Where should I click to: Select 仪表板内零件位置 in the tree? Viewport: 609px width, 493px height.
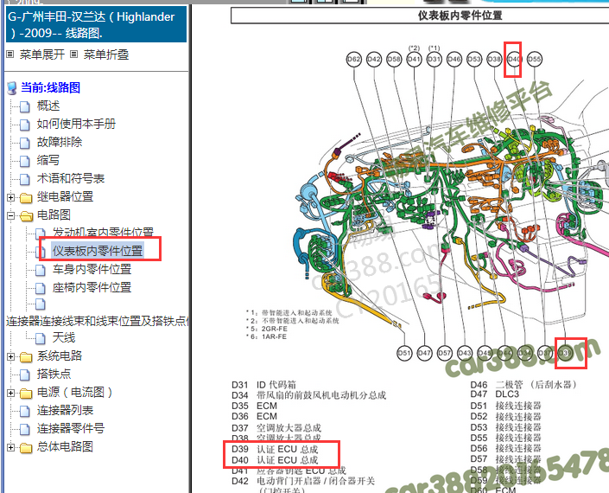point(98,251)
